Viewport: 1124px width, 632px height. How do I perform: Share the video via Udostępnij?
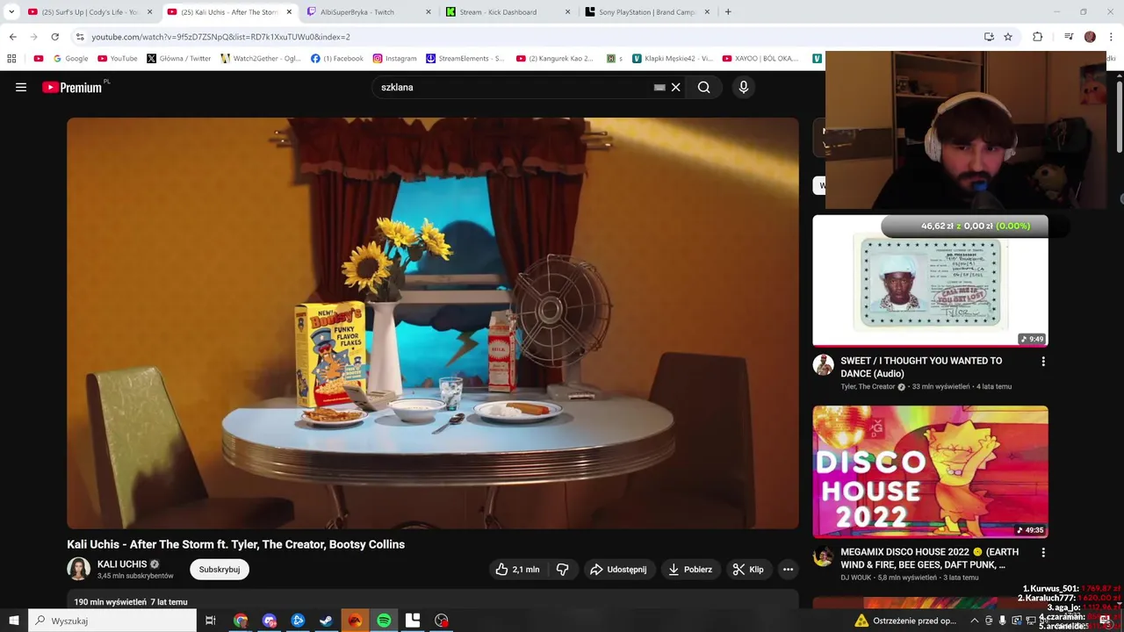coord(618,570)
